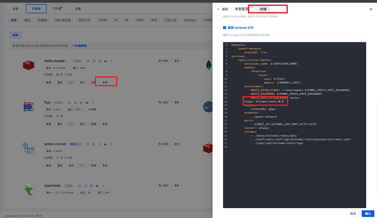Open the 快速跳转 quick jump link
The height and width of the screenshot is (218, 377).
click(x=80, y=46)
